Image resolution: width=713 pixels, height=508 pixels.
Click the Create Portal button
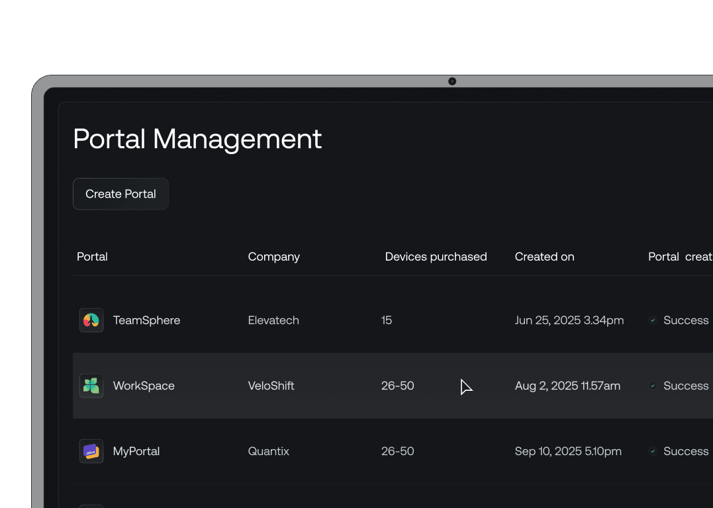(x=120, y=194)
